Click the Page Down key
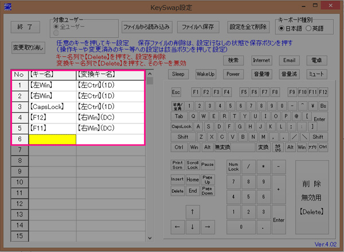The height and width of the screenshot is (252, 344). [208, 191]
